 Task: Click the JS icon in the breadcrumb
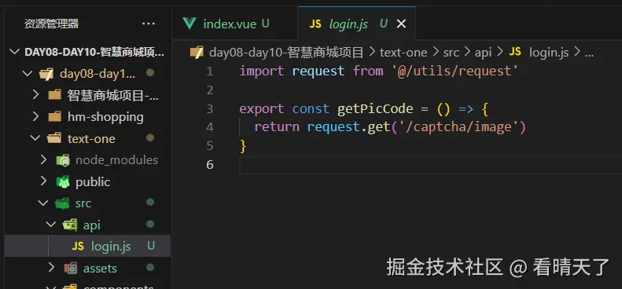515,52
